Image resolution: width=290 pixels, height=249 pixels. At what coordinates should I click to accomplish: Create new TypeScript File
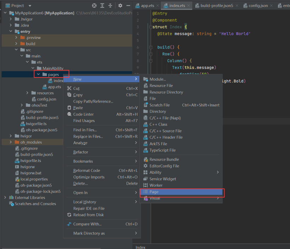181,150
